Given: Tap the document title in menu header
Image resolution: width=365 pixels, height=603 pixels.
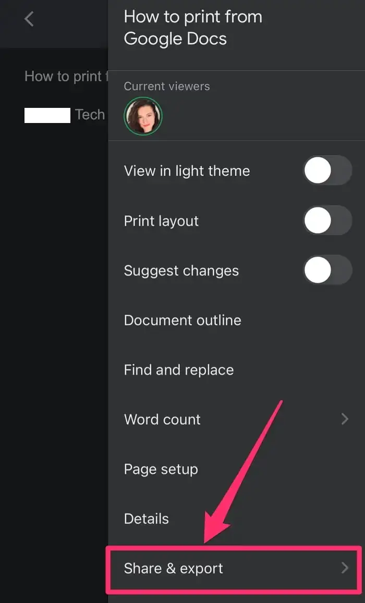Looking at the screenshot, I should click(x=193, y=28).
